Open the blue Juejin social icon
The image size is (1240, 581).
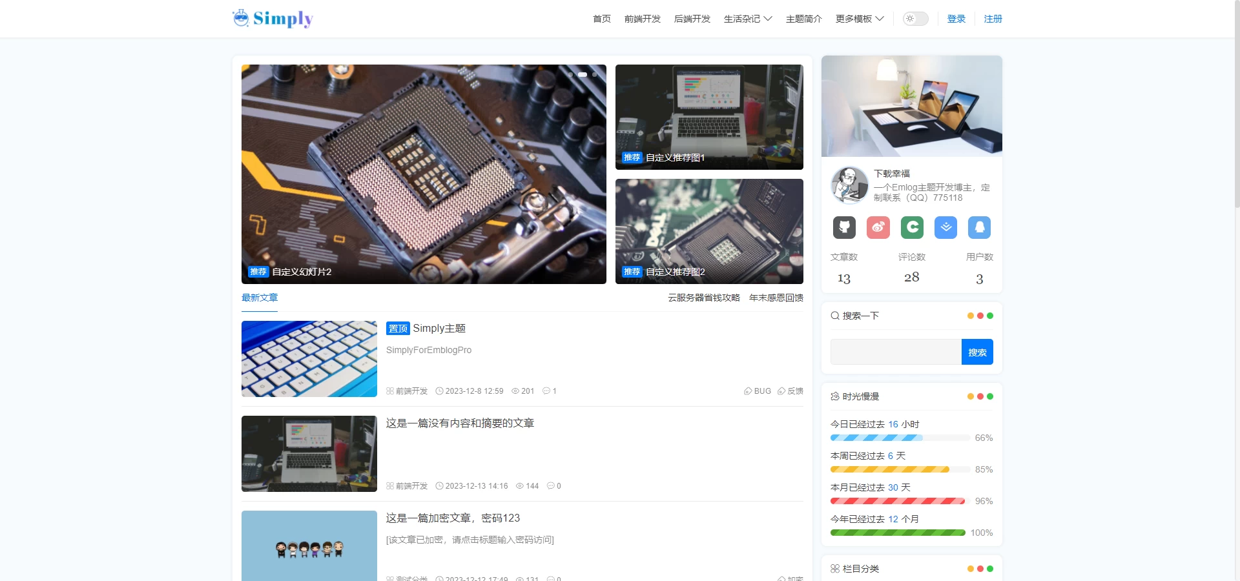945,227
